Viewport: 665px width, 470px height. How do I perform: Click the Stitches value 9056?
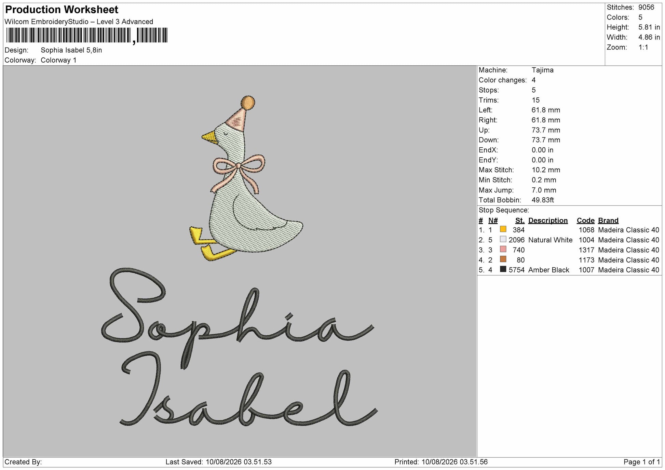click(x=646, y=8)
